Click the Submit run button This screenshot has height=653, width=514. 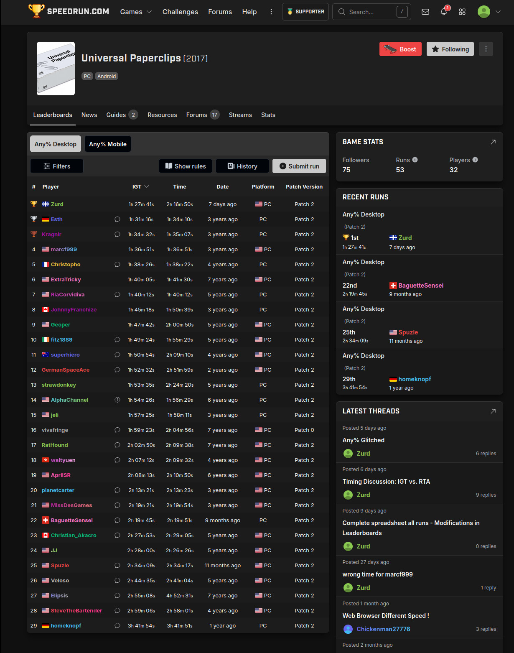pyautogui.click(x=299, y=166)
